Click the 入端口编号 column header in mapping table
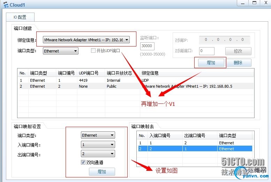This screenshot has width=271, height=182. tap(165, 136)
